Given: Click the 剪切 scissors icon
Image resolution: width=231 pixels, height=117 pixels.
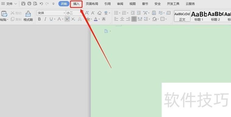Looking at the screenshot, I should [12, 13].
